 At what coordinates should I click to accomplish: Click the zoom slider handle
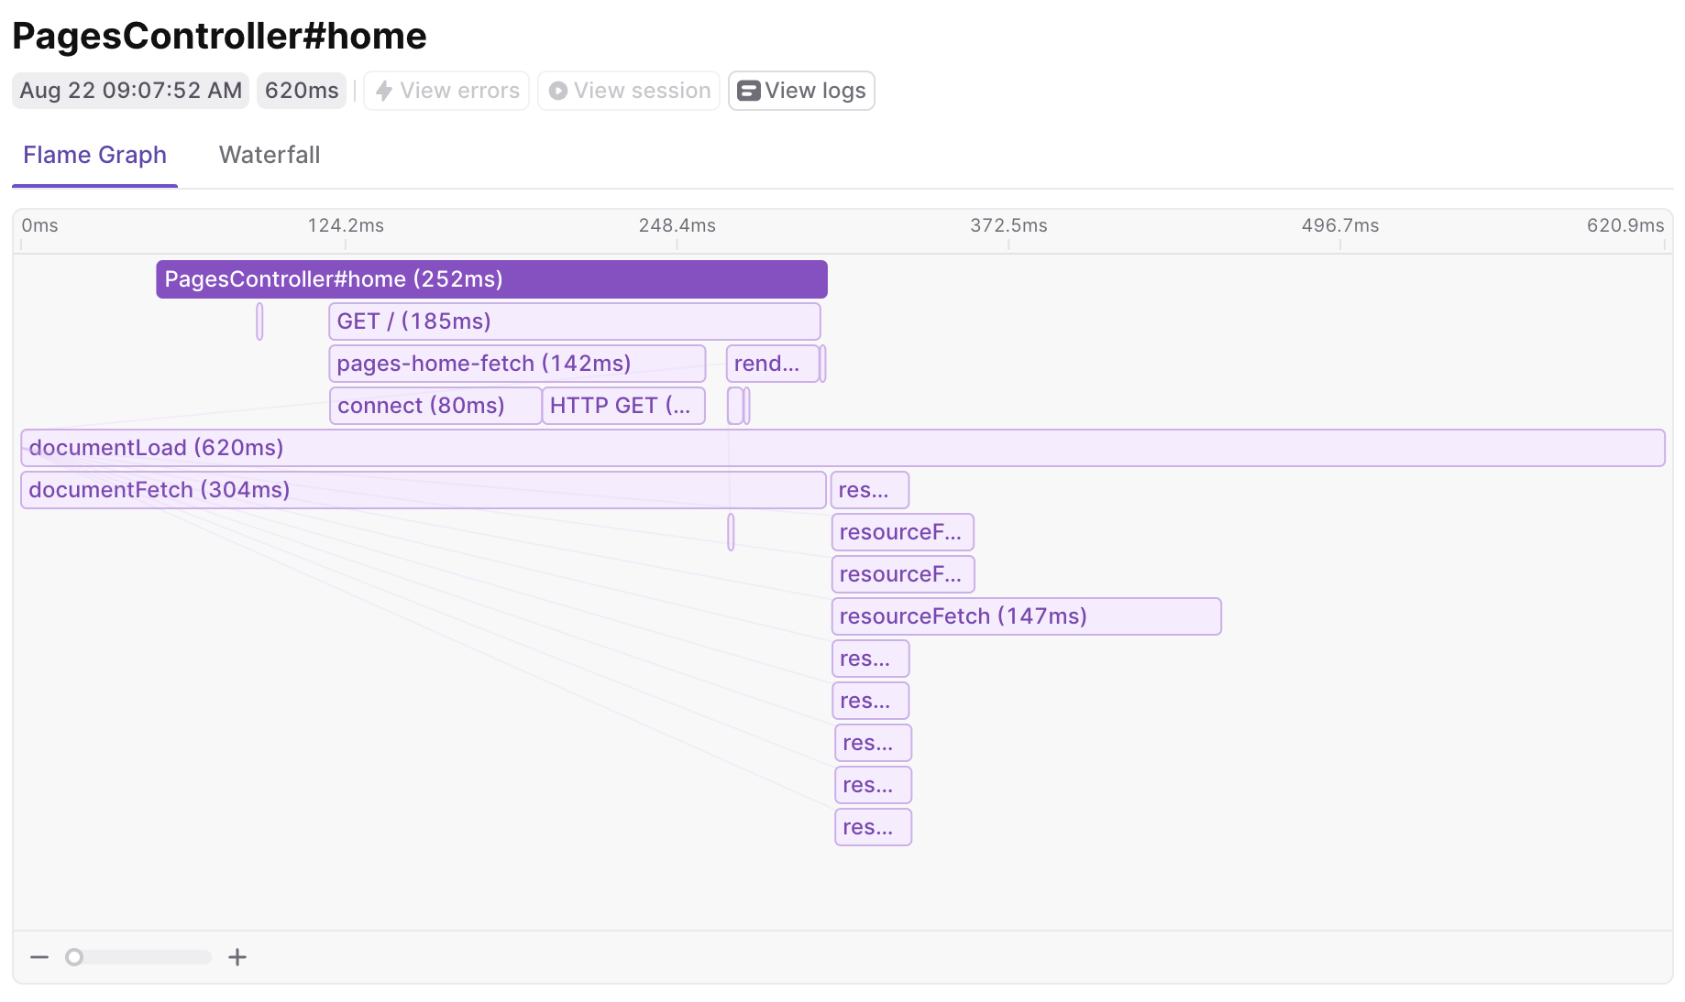74,956
